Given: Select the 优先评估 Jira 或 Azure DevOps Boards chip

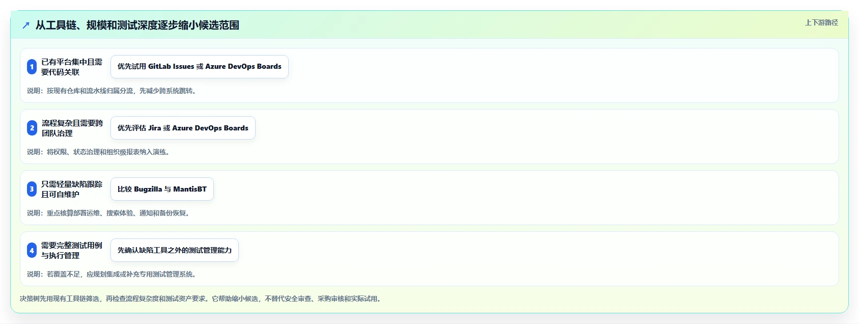Looking at the screenshot, I should tap(183, 128).
